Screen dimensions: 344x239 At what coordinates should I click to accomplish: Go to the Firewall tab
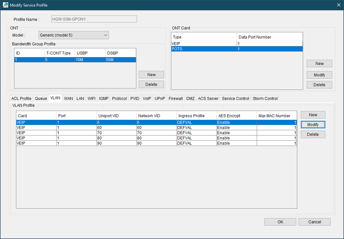pos(176,98)
